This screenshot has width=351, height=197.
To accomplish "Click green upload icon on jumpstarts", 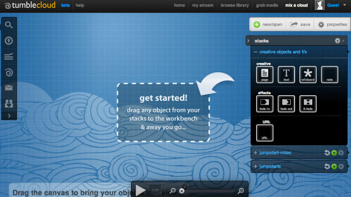I will tap(334, 166).
